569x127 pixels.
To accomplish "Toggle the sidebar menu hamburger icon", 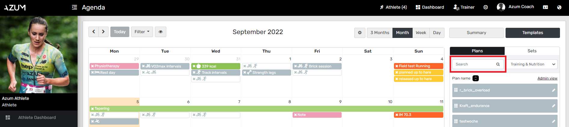I will pyautogui.click(x=74, y=7).
